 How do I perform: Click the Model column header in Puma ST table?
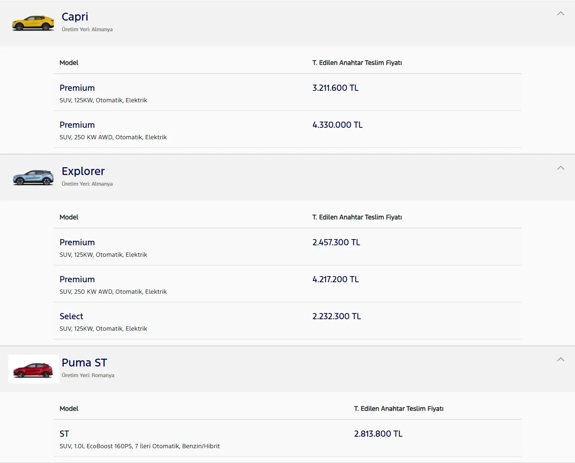click(x=69, y=409)
